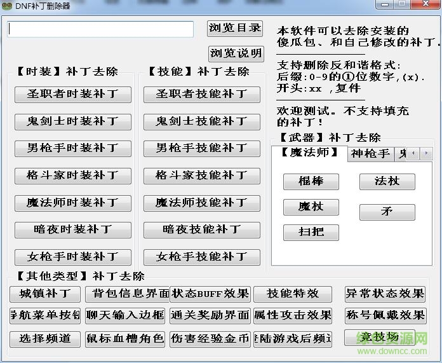Click 魔法师技能补丁 button

202,203
